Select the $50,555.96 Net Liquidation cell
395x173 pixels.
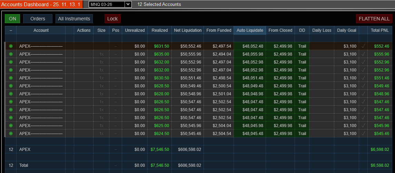[188, 54]
